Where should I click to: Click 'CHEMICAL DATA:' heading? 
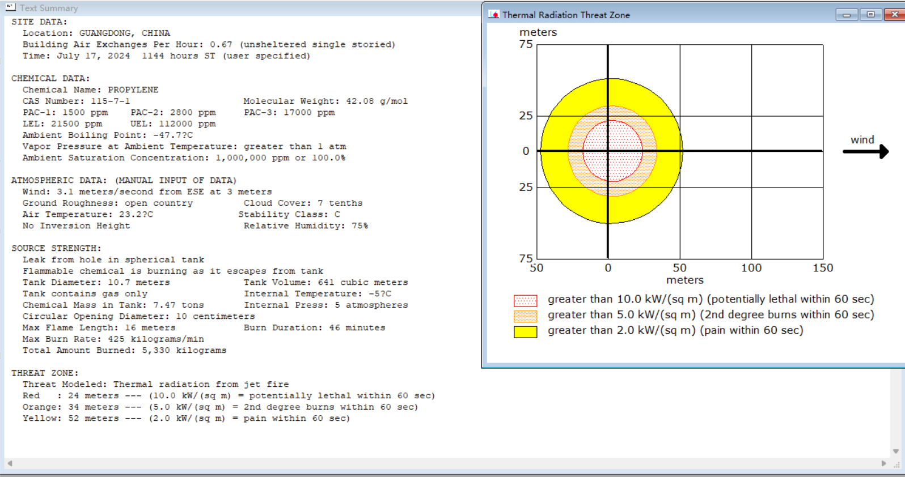[x=50, y=78]
